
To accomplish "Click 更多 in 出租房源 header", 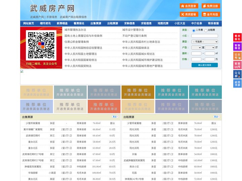I will 216,117.
